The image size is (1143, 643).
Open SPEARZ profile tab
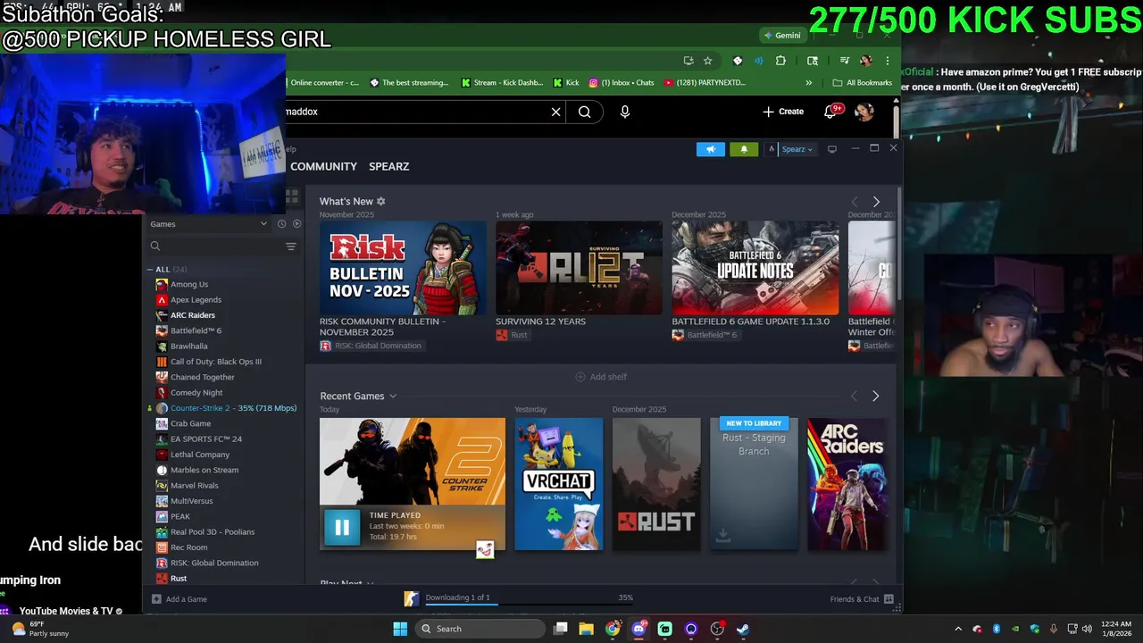pos(389,167)
